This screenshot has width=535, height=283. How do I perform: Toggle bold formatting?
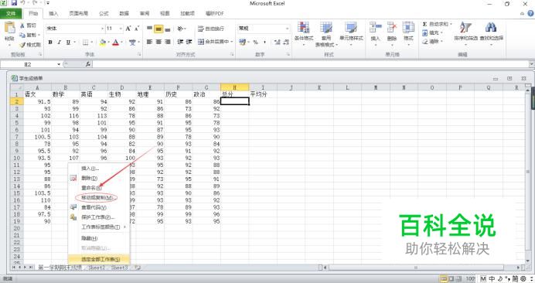tap(50, 42)
